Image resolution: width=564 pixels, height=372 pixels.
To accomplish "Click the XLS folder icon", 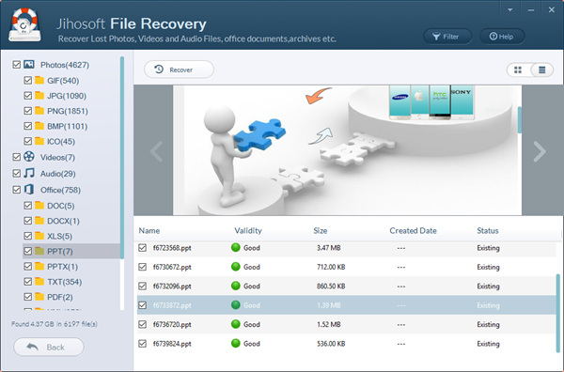I will coord(39,236).
